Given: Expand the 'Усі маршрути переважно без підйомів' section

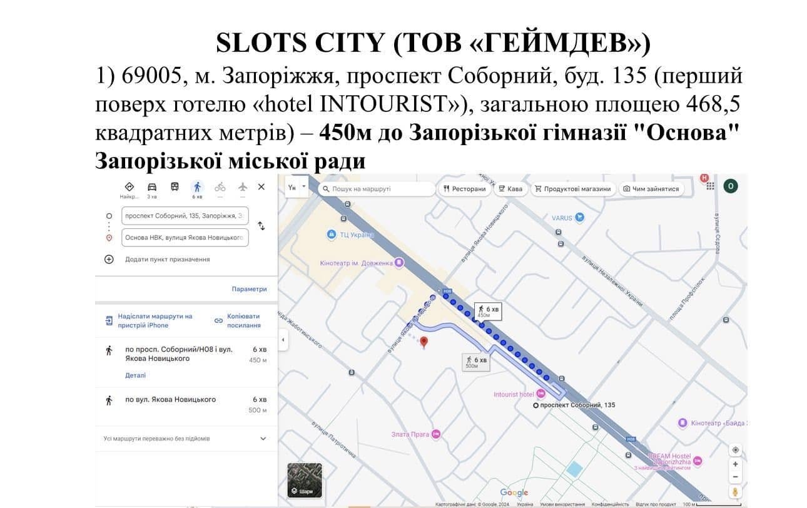Looking at the screenshot, I should (186, 439).
